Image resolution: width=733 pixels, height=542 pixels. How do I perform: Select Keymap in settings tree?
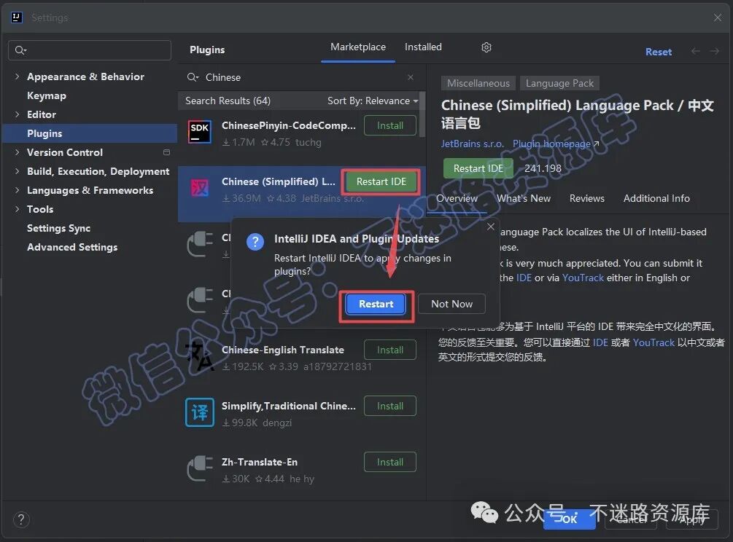tap(46, 95)
